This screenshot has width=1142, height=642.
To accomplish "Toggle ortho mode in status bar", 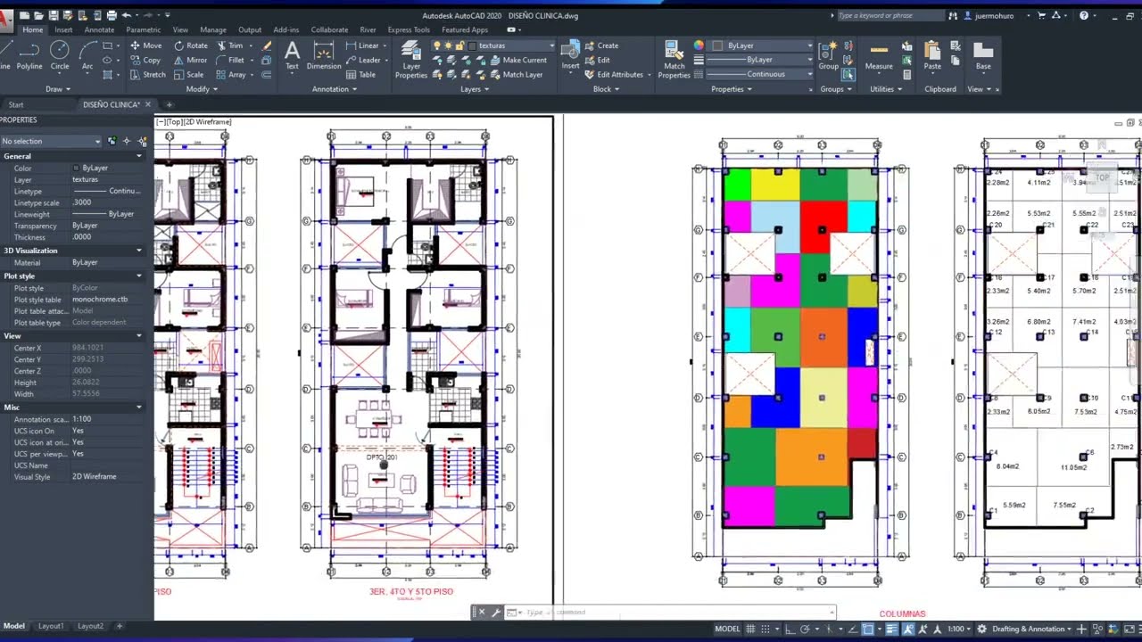I will pos(790,629).
